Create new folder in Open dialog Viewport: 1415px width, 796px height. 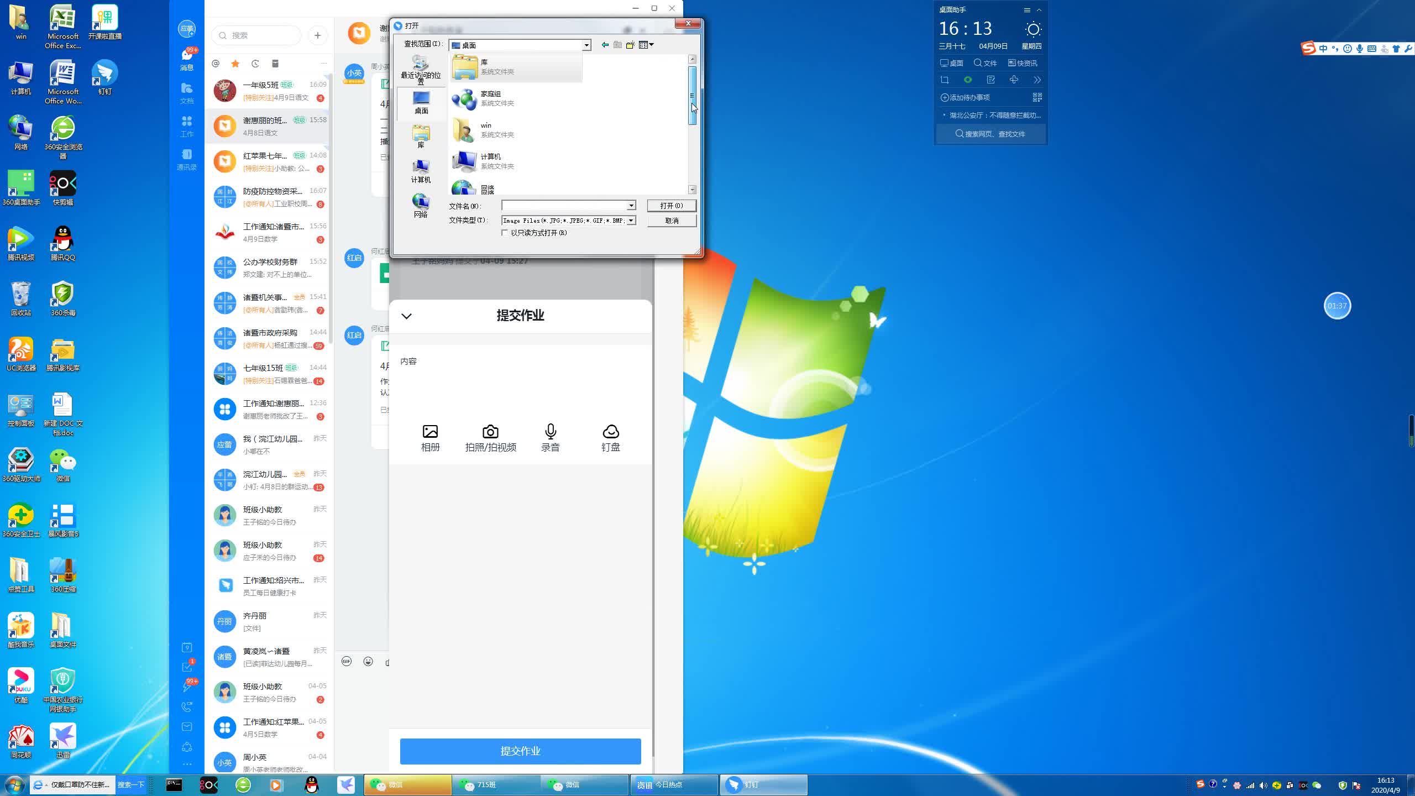click(630, 45)
